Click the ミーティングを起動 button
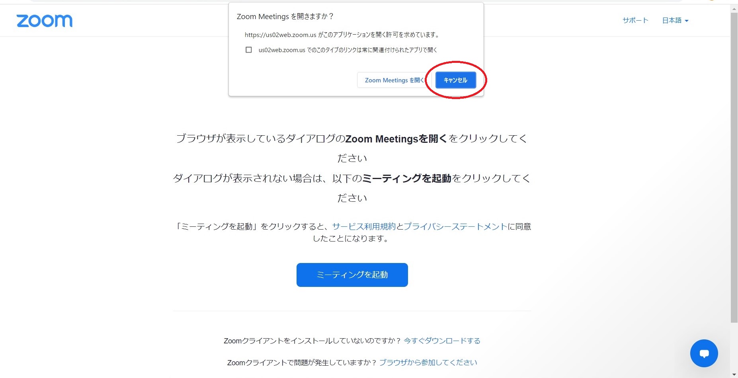 point(352,275)
